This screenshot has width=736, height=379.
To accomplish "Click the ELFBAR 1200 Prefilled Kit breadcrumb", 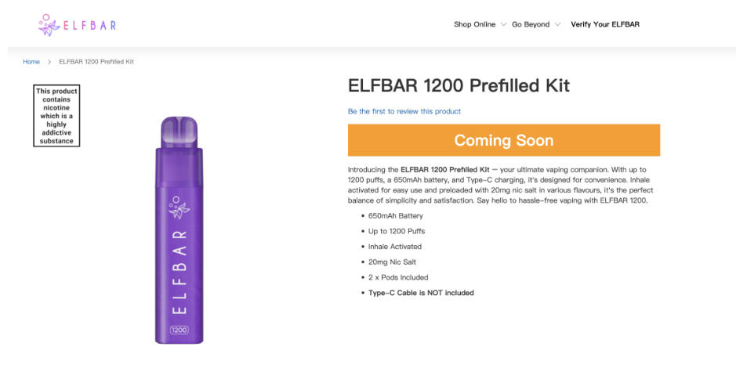I will (96, 62).
